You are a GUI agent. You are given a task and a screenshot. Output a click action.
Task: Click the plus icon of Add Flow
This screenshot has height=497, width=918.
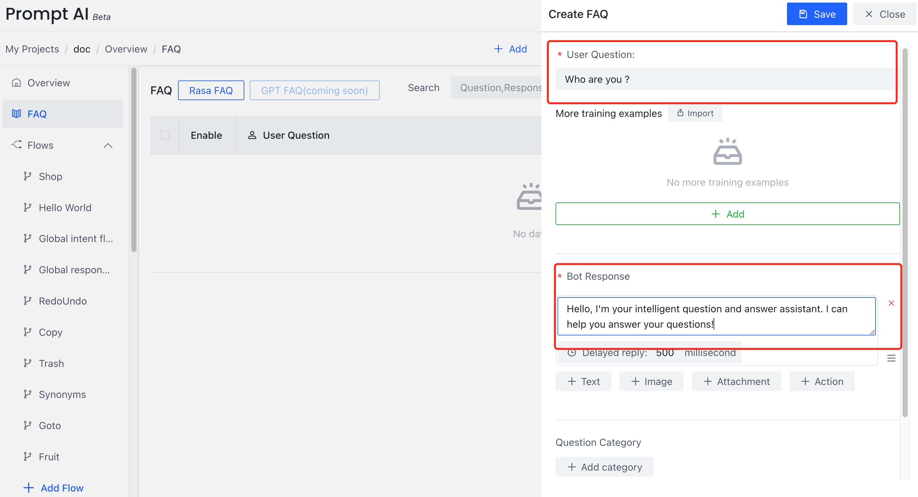(x=29, y=487)
